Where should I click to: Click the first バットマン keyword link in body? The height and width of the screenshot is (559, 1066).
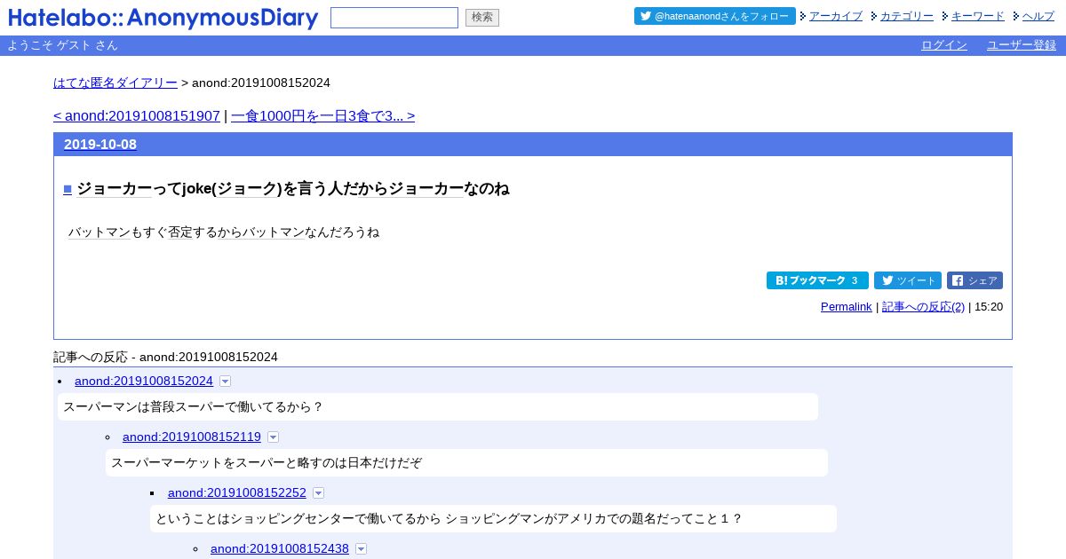click(x=99, y=232)
